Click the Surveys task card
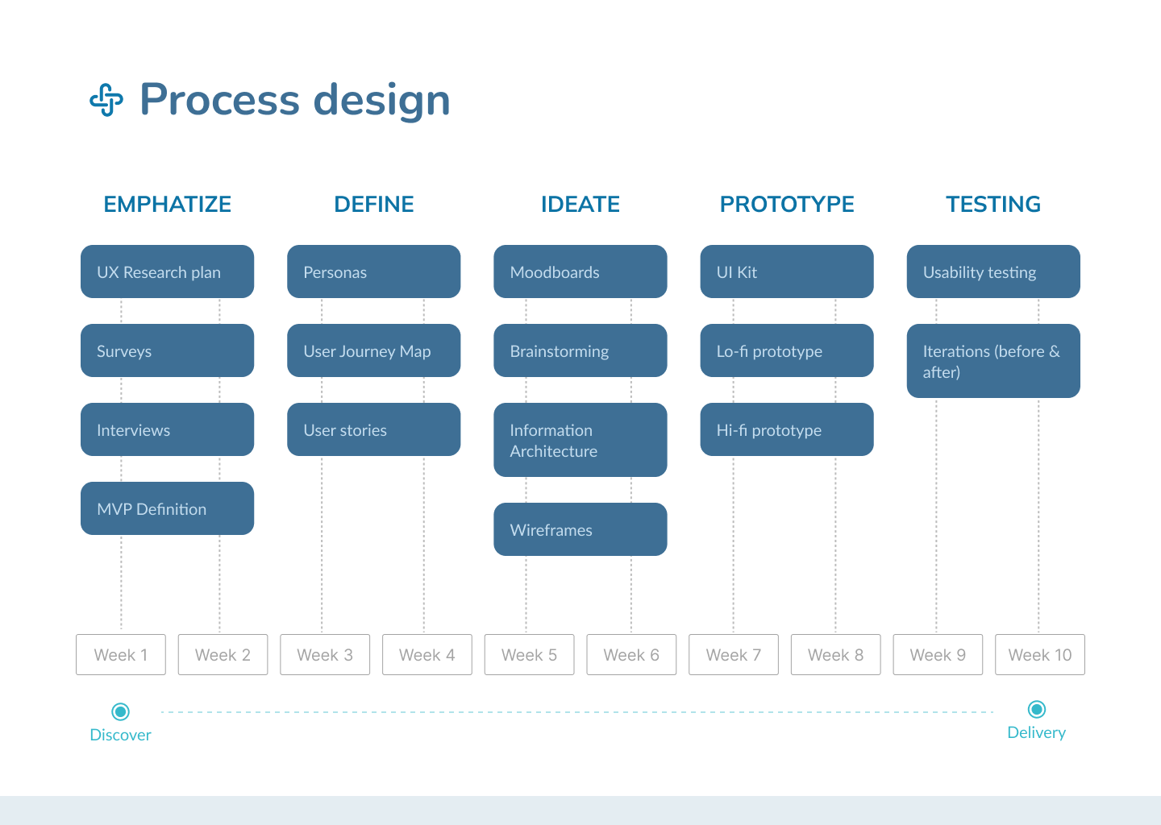1161x825 pixels. (x=167, y=350)
